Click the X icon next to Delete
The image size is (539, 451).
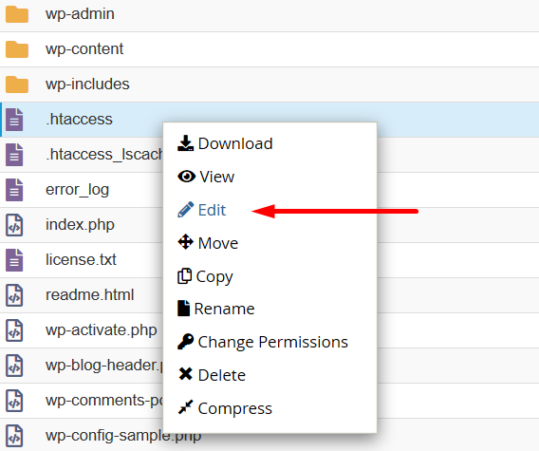[186, 374]
